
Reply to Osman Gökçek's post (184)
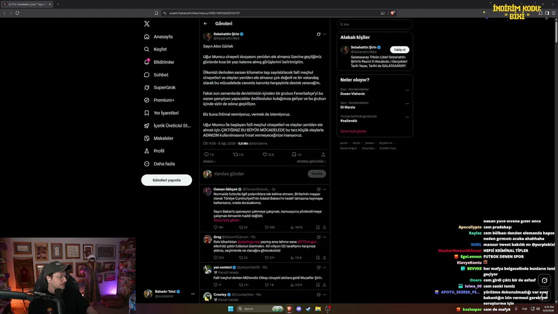coord(218,227)
